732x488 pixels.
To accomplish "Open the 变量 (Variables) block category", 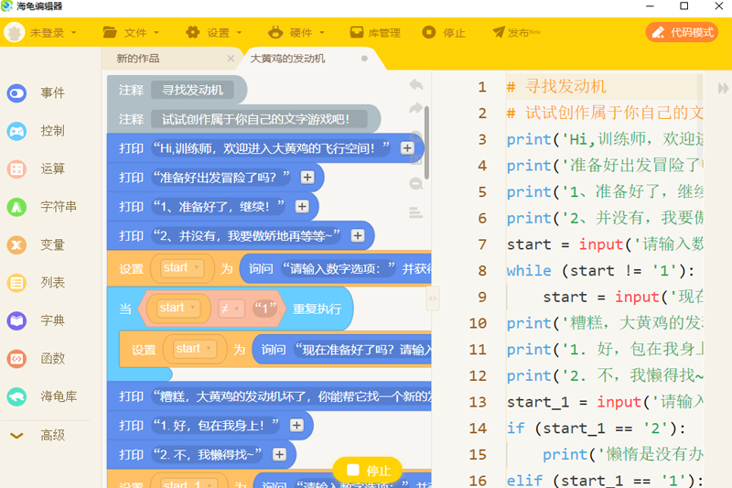I will coord(37,244).
